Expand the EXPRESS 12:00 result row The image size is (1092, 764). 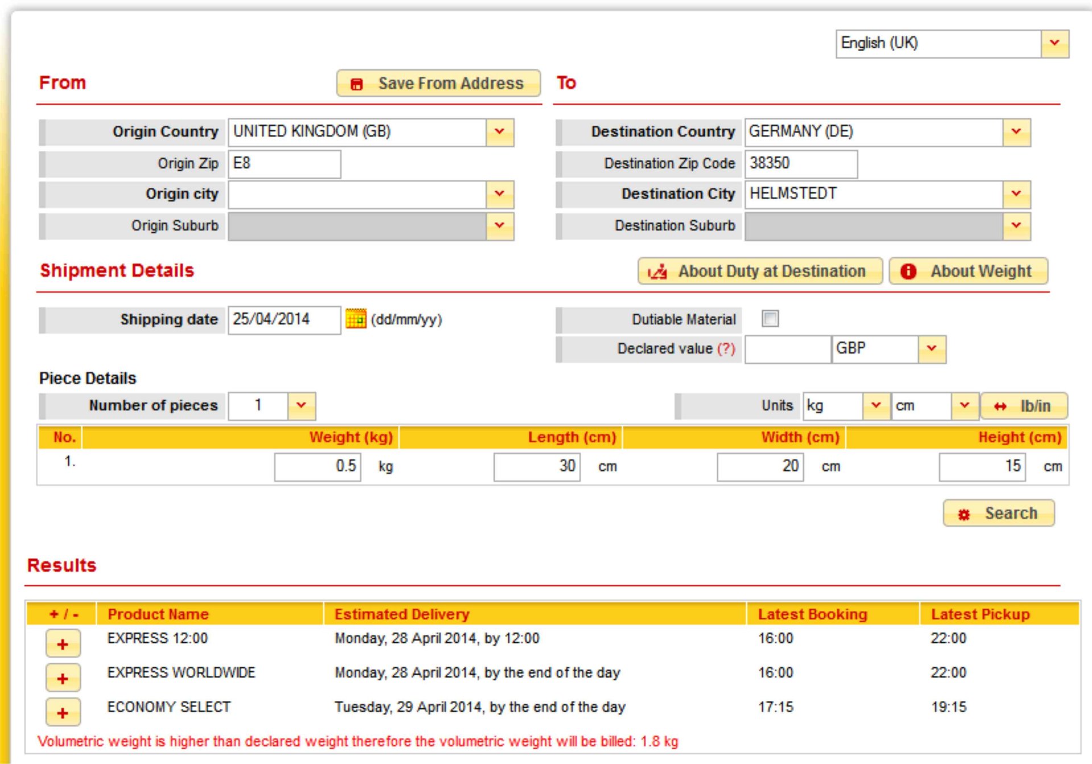tap(63, 644)
